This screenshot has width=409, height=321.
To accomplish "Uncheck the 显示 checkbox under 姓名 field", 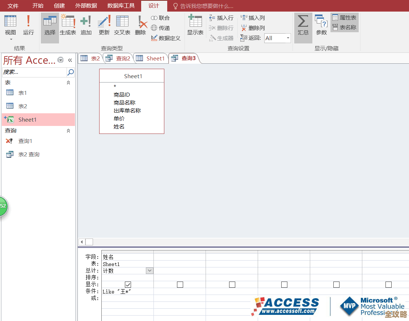I will coord(128,284).
